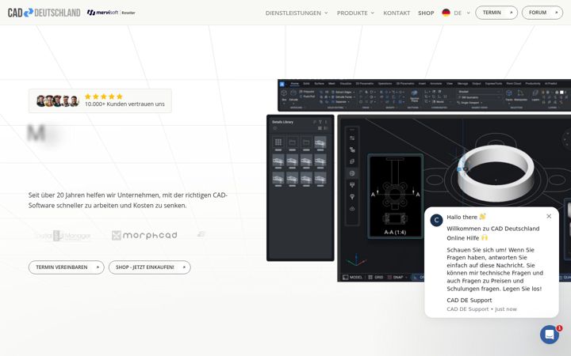Viewport: 571px width, 356px height.
Task: Click the bottom icon in vertical canvas toolbar
Action: pos(352,209)
